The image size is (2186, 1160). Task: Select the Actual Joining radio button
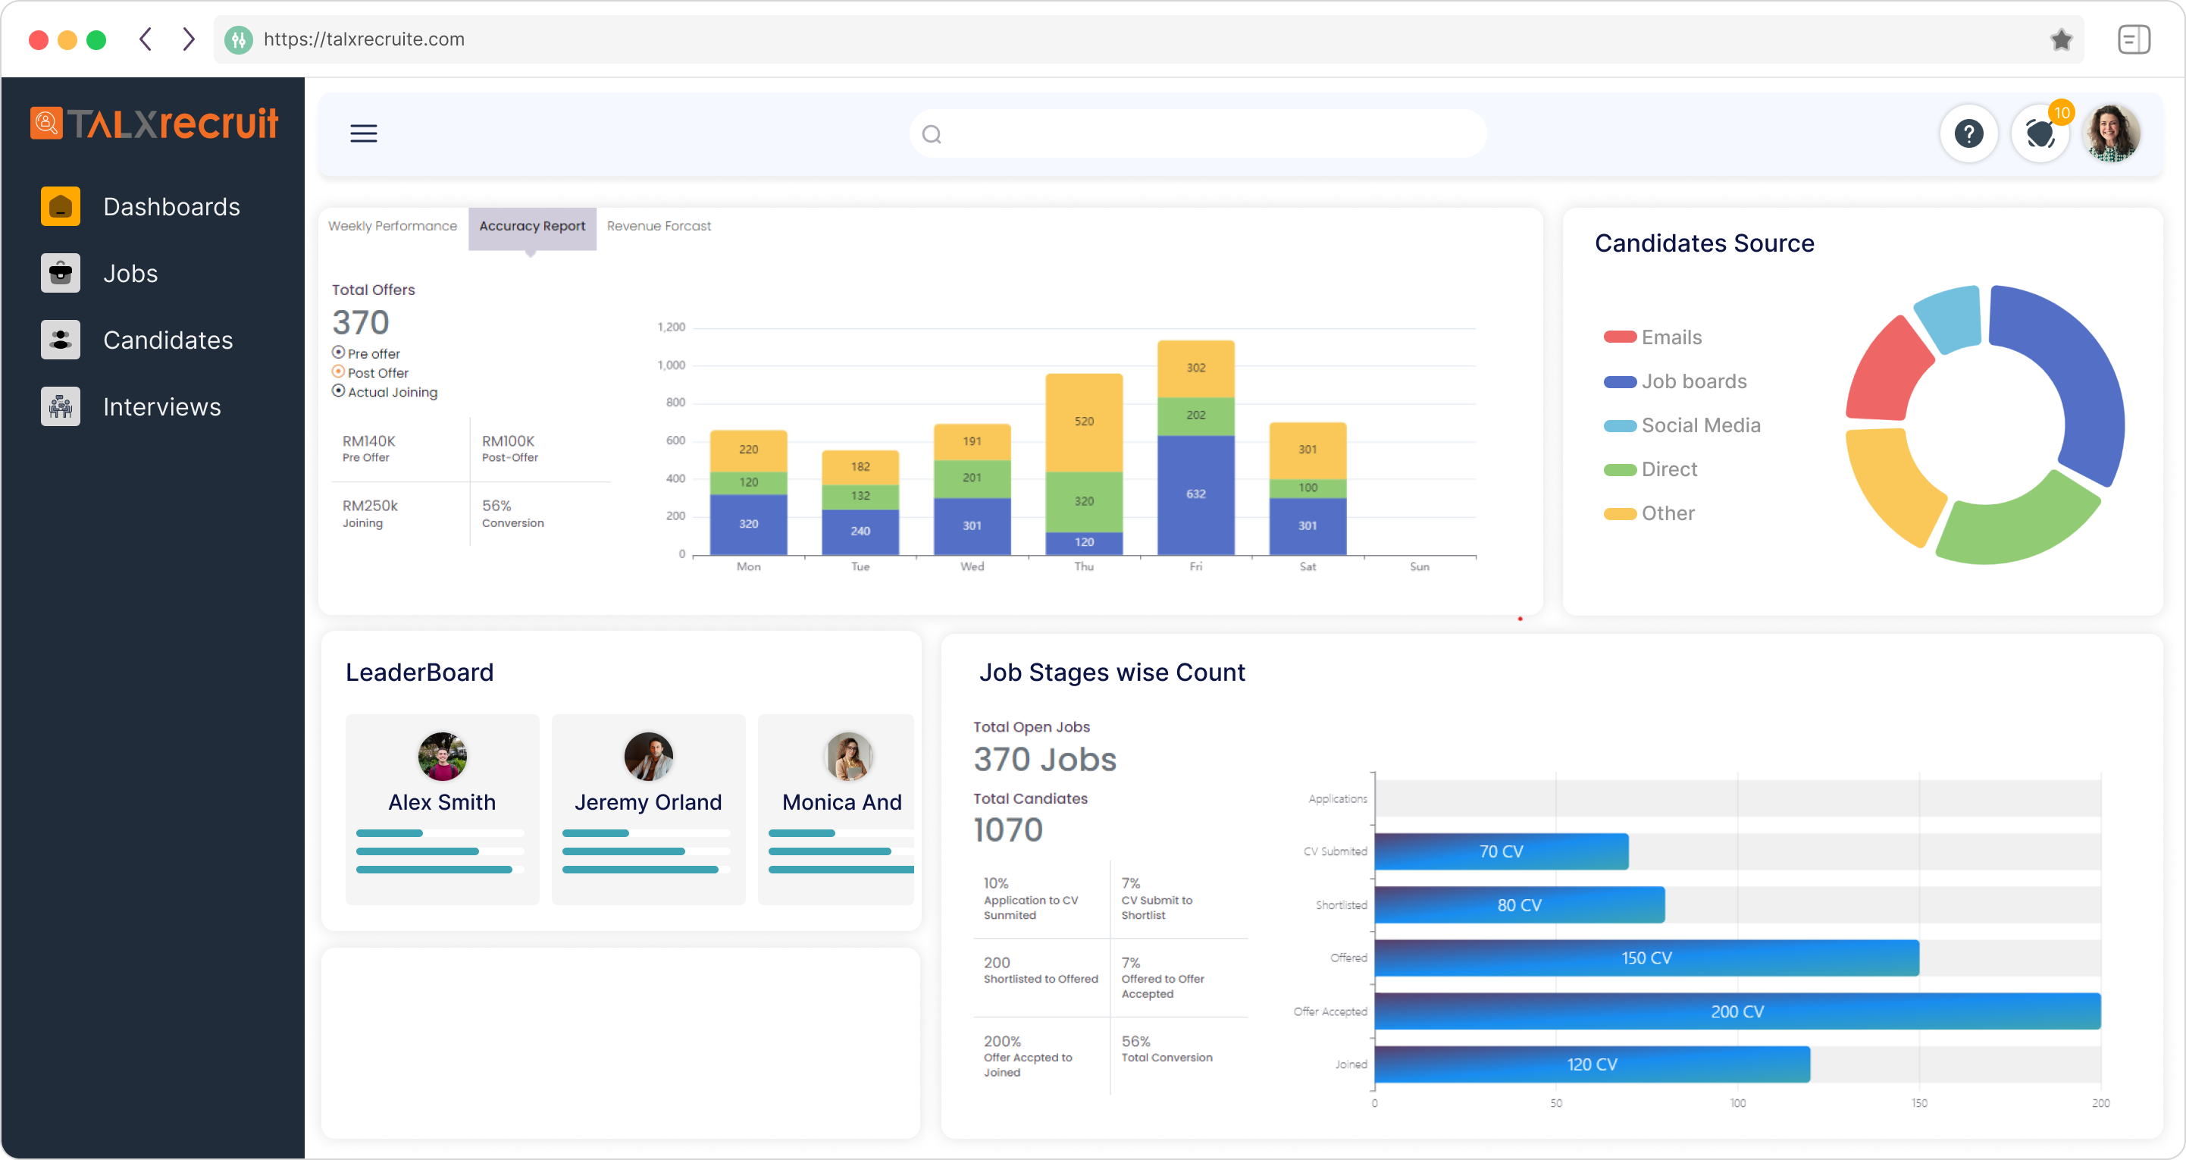(339, 390)
